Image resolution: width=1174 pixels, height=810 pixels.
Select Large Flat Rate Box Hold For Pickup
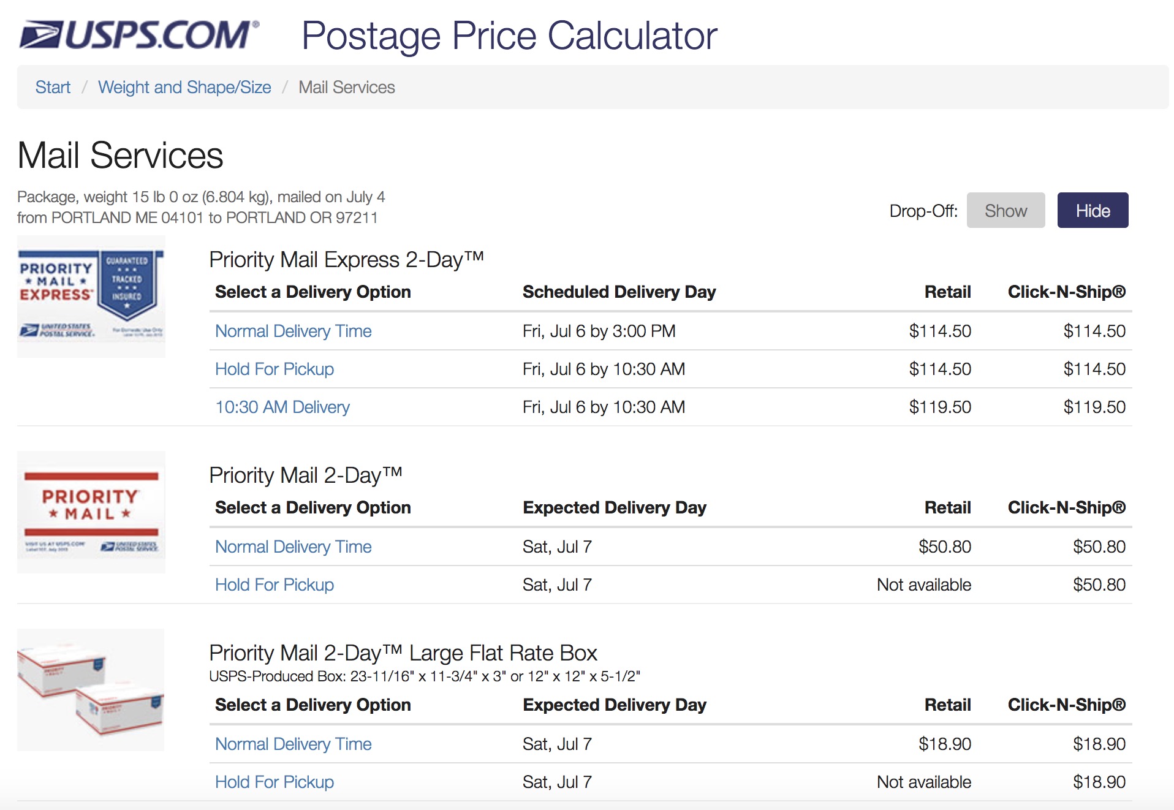tap(274, 782)
